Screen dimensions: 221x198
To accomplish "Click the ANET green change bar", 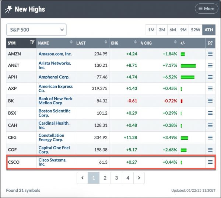I will coord(188,66).
